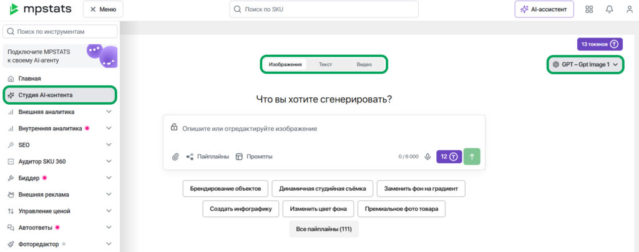The width and height of the screenshot is (639, 252).
Task: Open Пайплайны below the prompt field
Action: [x=207, y=157]
